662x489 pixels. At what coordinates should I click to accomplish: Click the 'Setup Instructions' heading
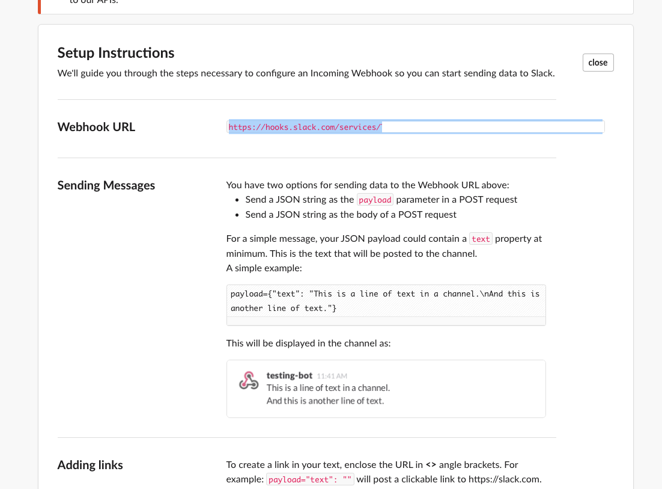(116, 53)
